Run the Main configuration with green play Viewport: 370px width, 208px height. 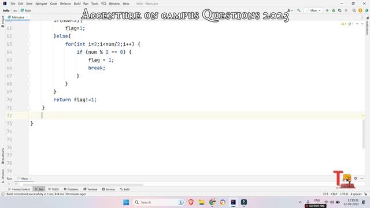pyautogui.click(x=327, y=10)
